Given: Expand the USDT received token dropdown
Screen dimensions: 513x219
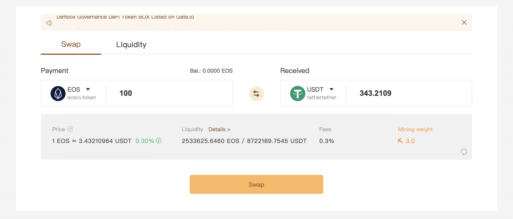Looking at the screenshot, I should click(x=331, y=89).
